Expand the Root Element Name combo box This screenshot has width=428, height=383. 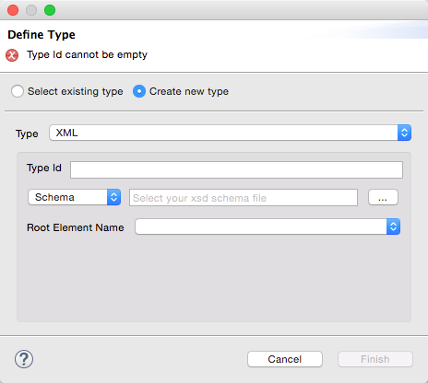coord(267,226)
